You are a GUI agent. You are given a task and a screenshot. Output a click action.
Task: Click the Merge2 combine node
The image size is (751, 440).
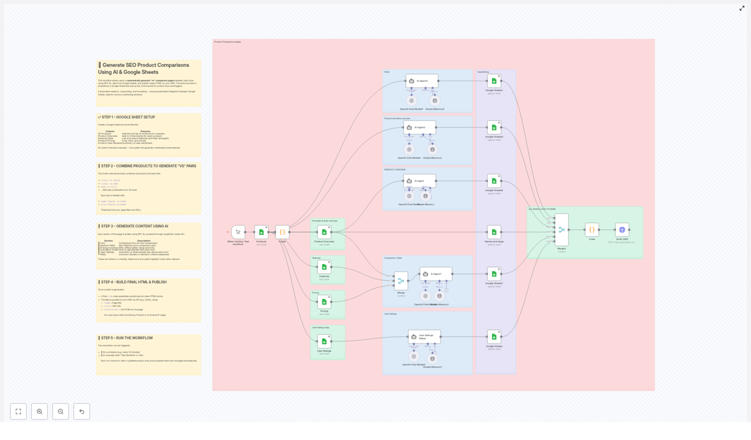(x=561, y=230)
